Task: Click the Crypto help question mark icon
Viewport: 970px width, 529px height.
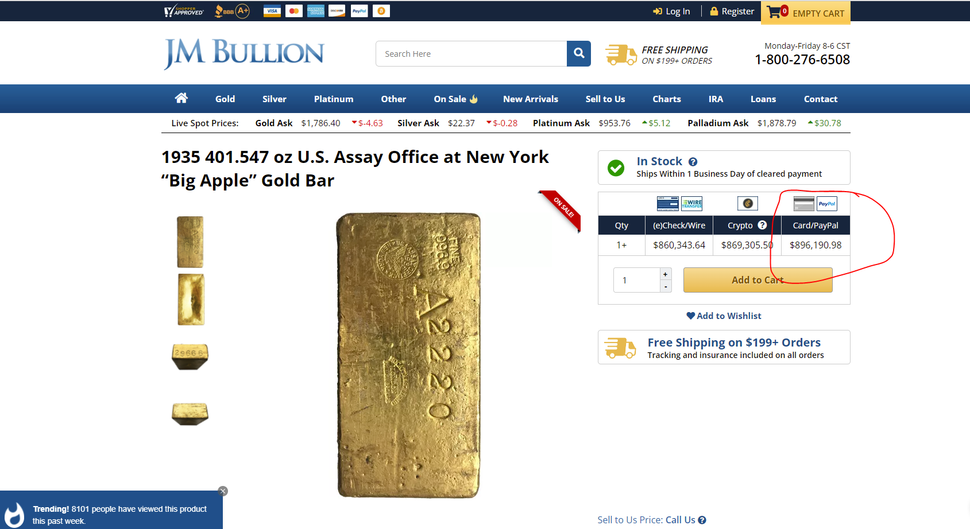Action: (x=762, y=225)
